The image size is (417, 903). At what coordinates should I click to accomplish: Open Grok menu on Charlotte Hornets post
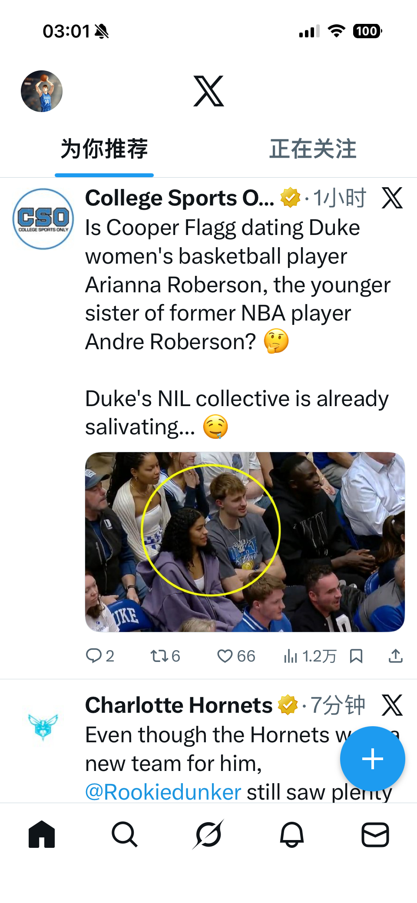point(392,705)
